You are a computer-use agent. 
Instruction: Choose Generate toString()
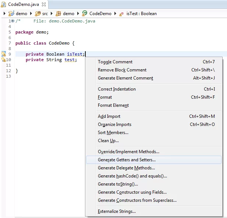click(153, 184)
